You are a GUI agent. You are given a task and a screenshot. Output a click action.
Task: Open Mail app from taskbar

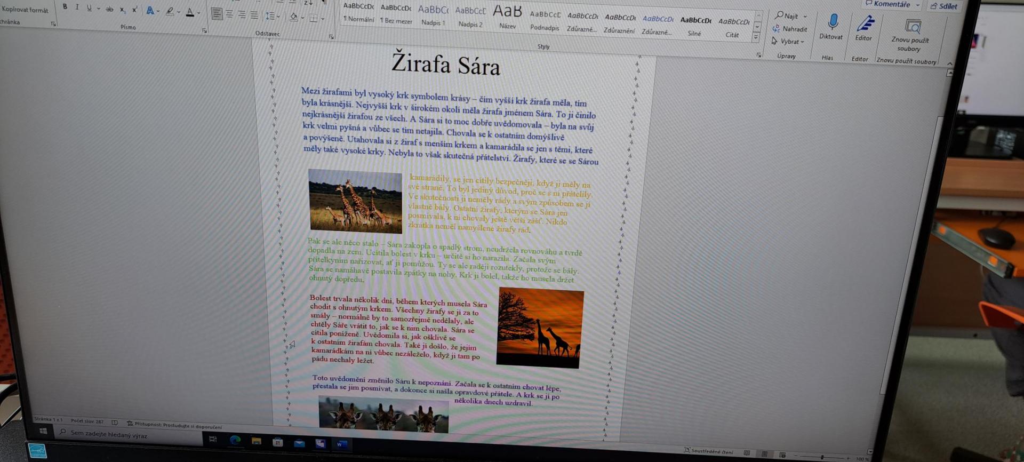coord(299,443)
